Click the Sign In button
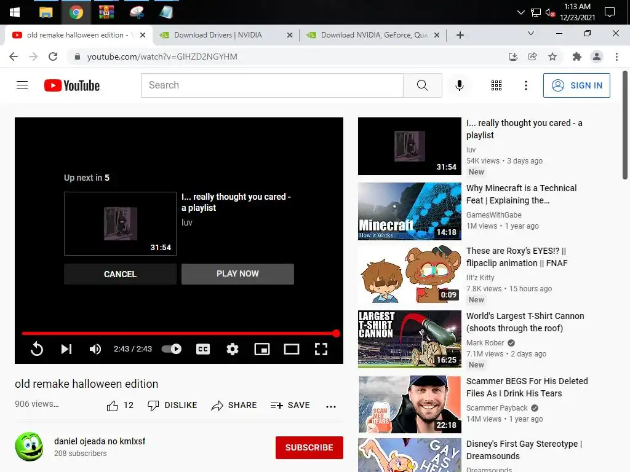This screenshot has width=630, height=472. [x=576, y=85]
